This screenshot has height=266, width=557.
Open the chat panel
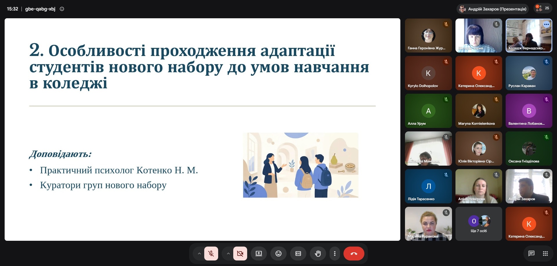[531, 254]
